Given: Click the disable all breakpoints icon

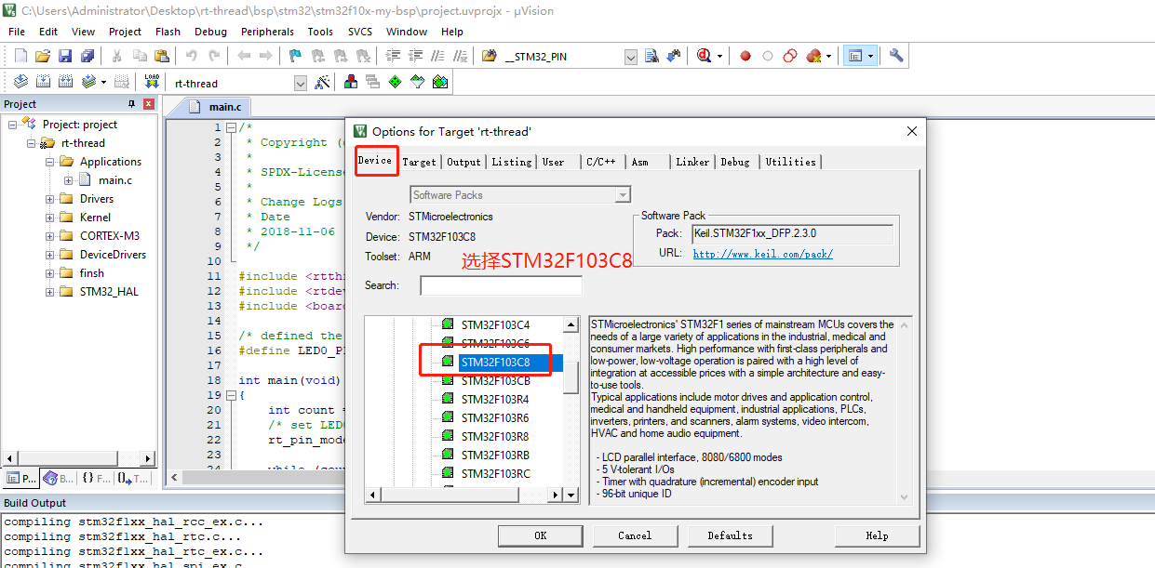Looking at the screenshot, I should tap(789, 56).
